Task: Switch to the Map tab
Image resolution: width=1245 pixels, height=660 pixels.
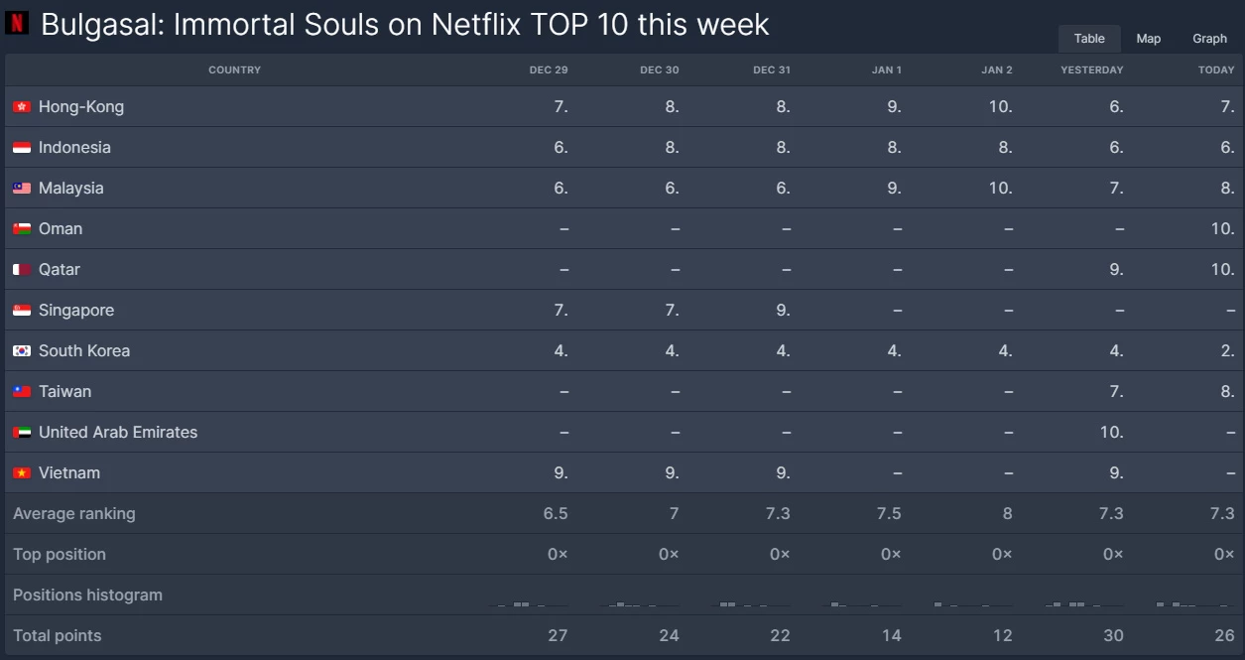Action: [x=1149, y=39]
